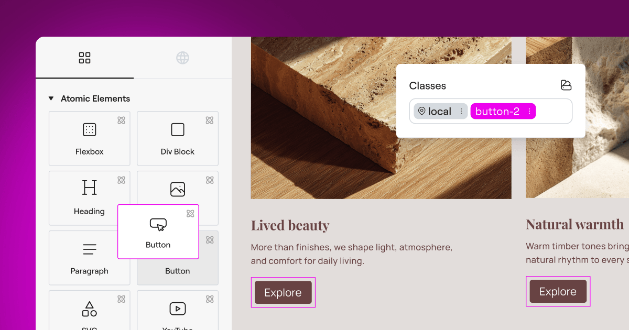Image resolution: width=629 pixels, height=330 pixels.
Task: Select the Image element icon
Action: point(177,189)
